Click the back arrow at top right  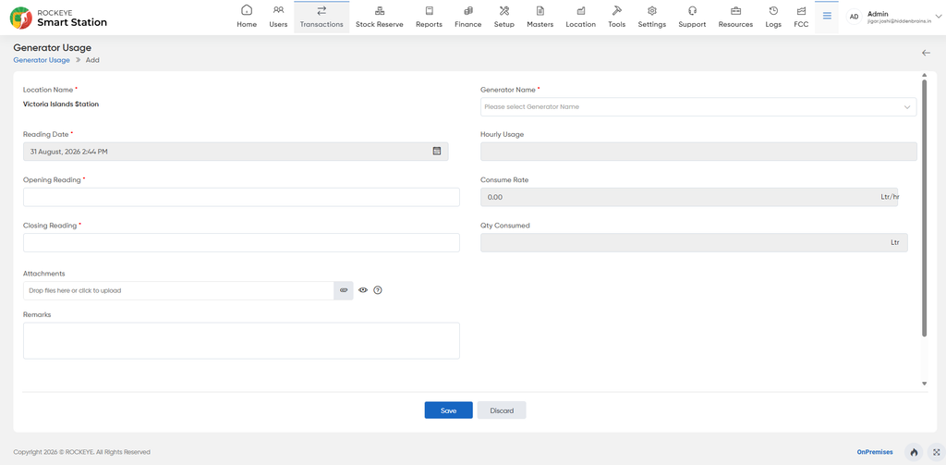(x=926, y=53)
